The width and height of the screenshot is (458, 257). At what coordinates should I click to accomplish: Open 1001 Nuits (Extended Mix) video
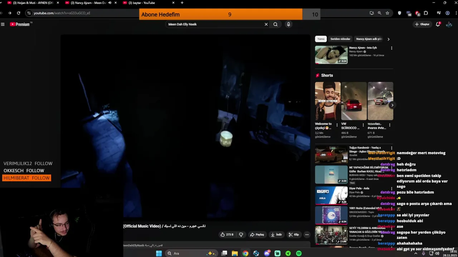331,215
